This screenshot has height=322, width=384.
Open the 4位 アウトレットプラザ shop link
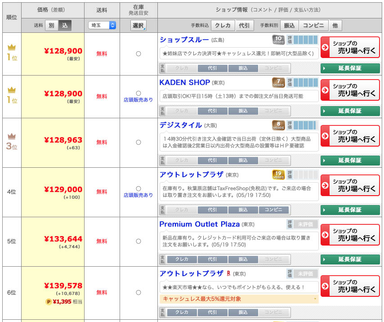click(x=191, y=174)
